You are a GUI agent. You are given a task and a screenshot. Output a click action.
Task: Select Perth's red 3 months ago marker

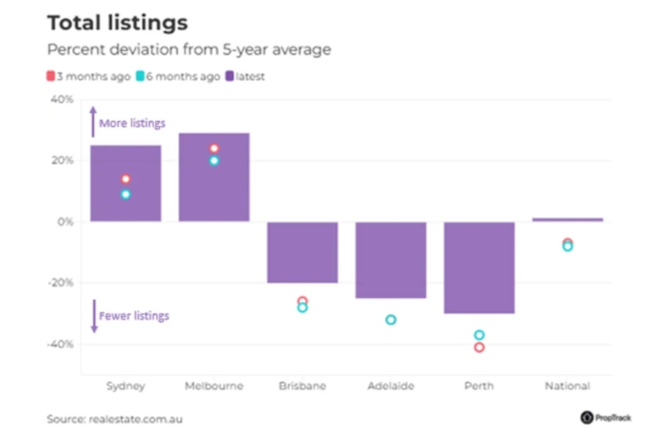click(x=479, y=347)
